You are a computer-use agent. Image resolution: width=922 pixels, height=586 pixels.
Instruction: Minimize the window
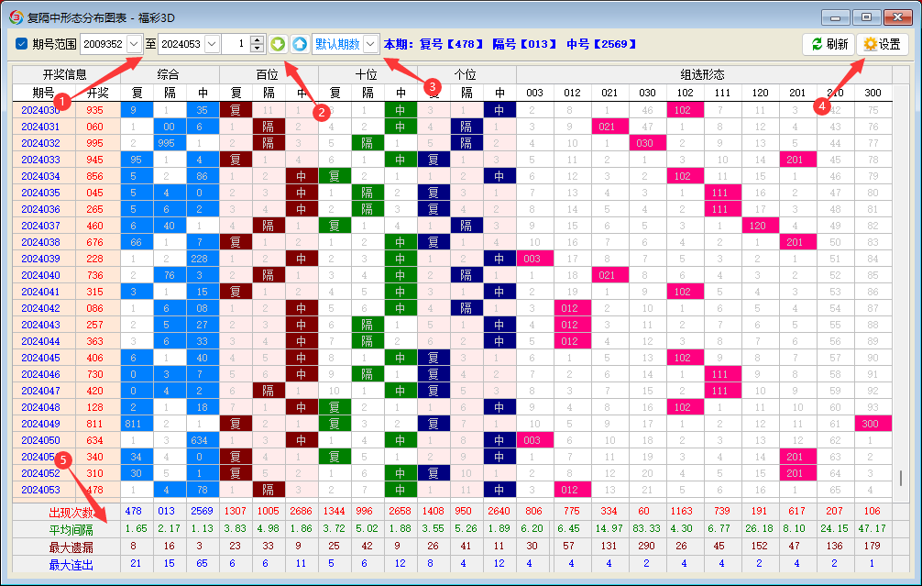tap(836, 17)
